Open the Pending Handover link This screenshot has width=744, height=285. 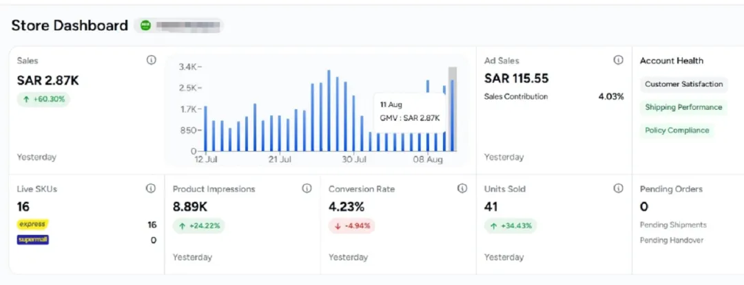(x=672, y=240)
